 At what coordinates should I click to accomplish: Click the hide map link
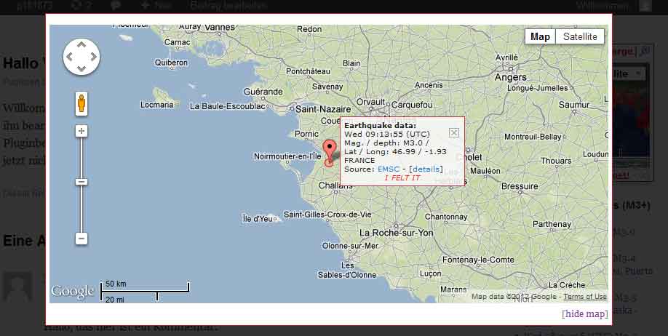(x=585, y=314)
